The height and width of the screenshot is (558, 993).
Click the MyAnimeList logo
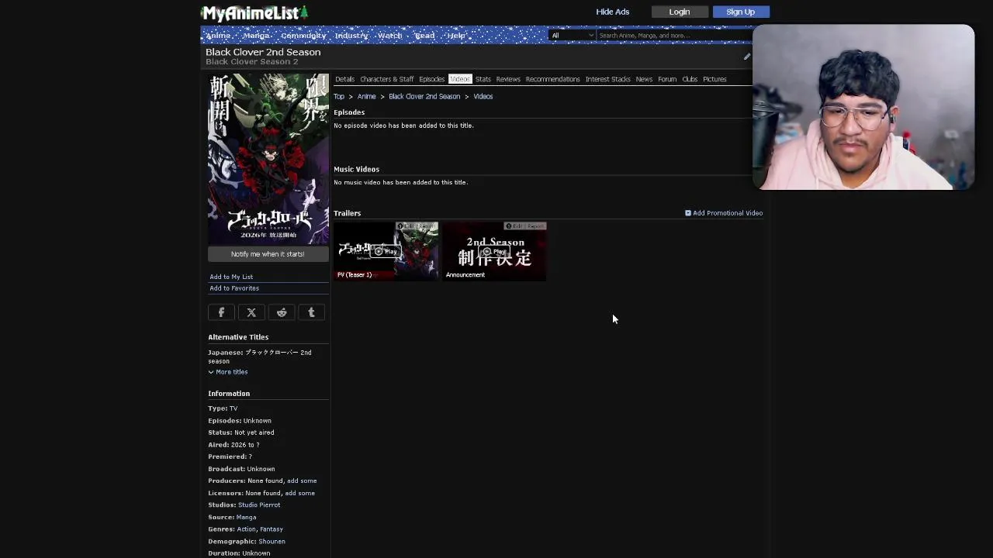click(254, 12)
